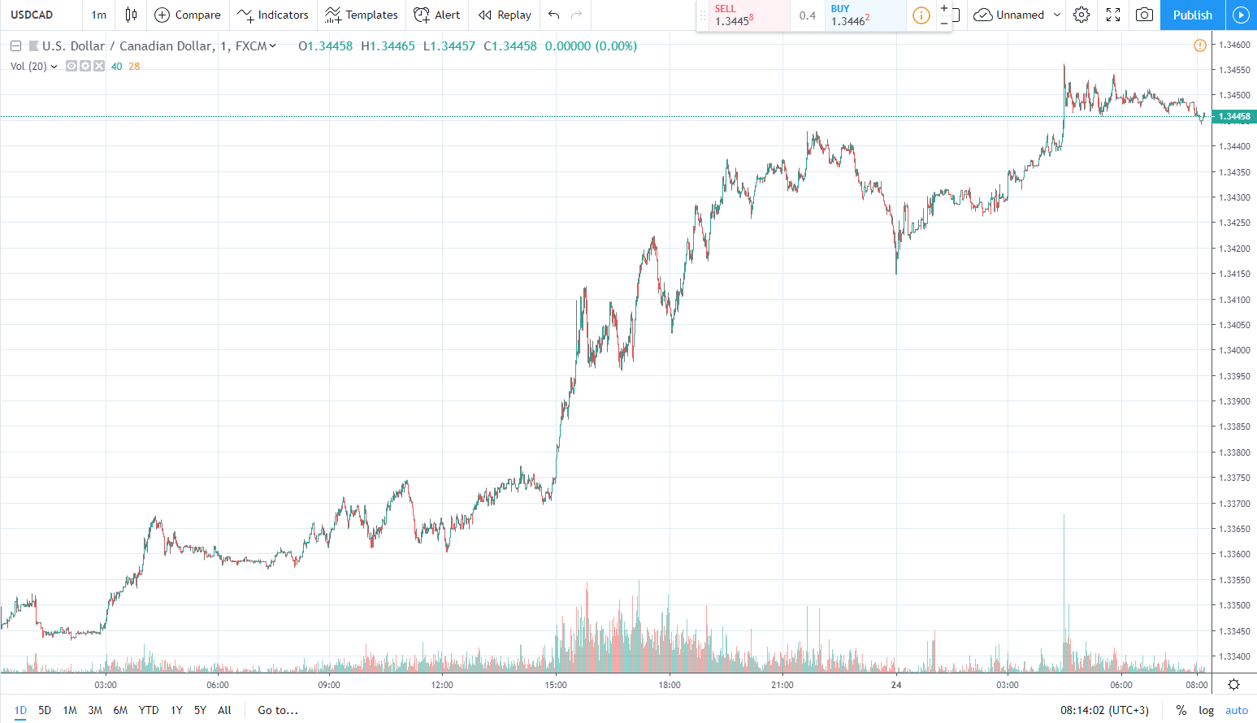
Task: Hide the Vol indicator with eye icon
Action: pyautogui.click(x=72, y=67)
